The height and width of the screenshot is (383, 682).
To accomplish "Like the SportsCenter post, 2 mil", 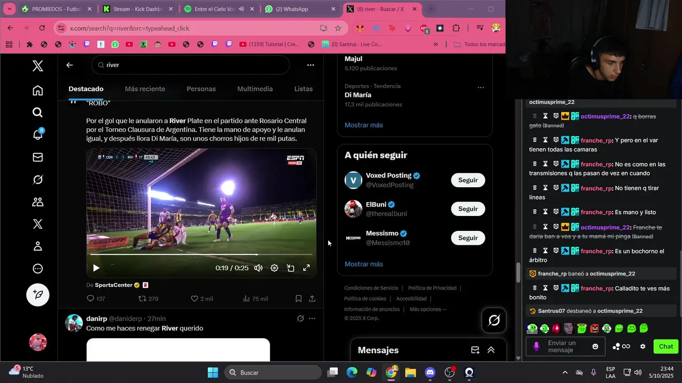I will pyautogui.click(x=201, y=299).
